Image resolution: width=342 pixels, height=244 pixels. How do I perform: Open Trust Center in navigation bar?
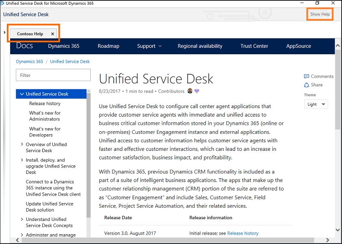pyautogui.click(x=254, y=46)
